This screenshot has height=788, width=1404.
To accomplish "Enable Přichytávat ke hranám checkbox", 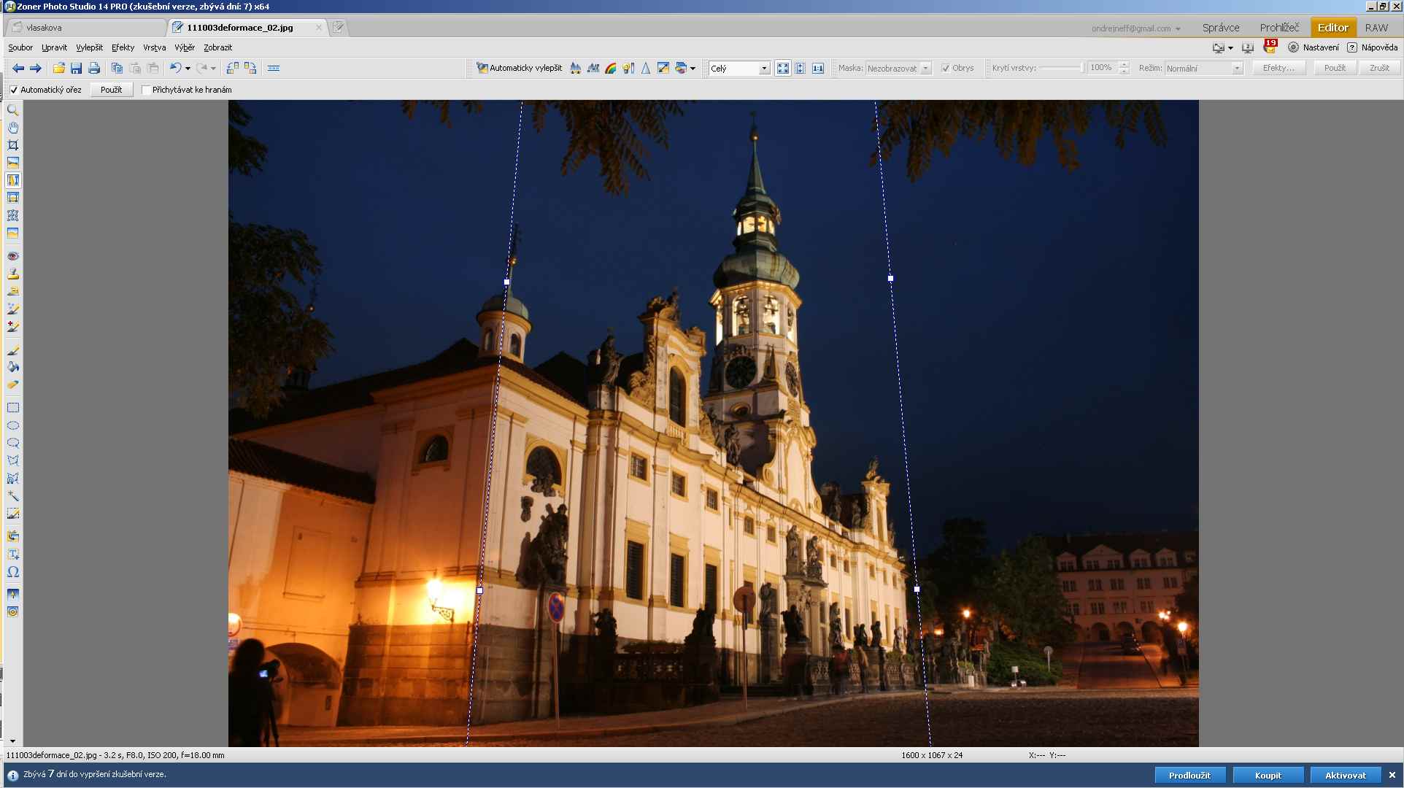I will (x=146, y=90).
